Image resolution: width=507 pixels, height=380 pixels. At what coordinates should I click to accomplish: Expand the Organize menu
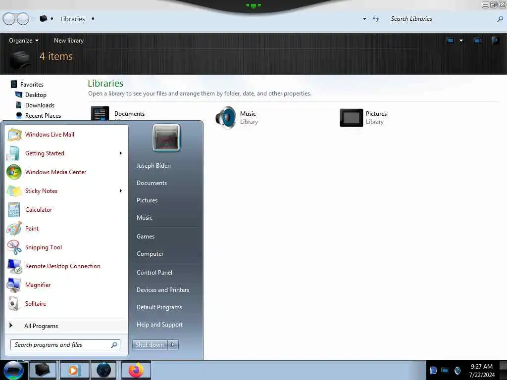click(x=24, y=41)
